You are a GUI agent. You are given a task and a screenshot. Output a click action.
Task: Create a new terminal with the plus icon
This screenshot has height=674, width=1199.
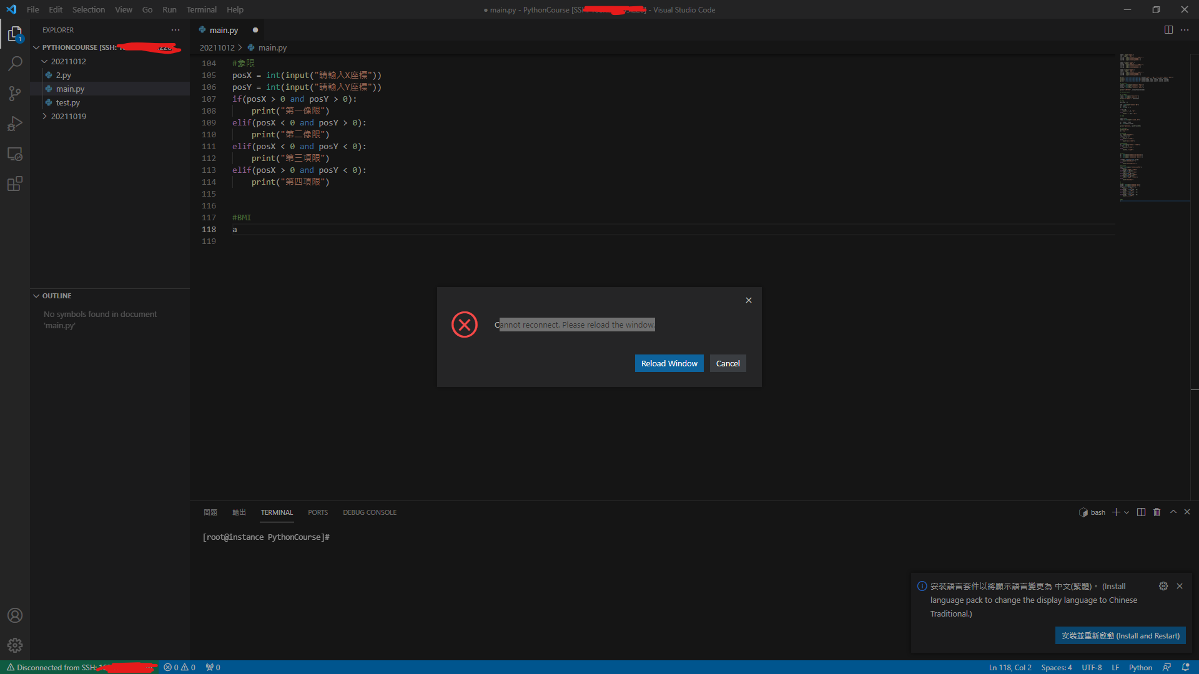(x=1115, y=512)
